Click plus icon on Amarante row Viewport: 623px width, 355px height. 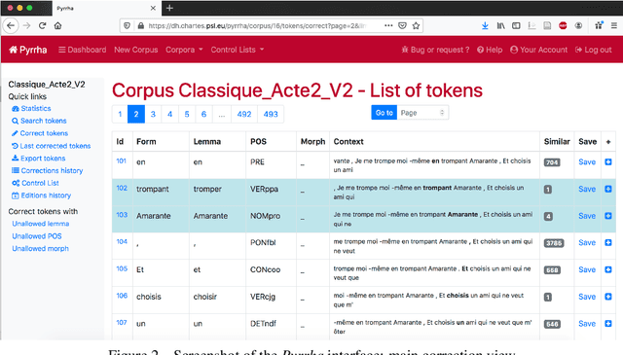608,216
